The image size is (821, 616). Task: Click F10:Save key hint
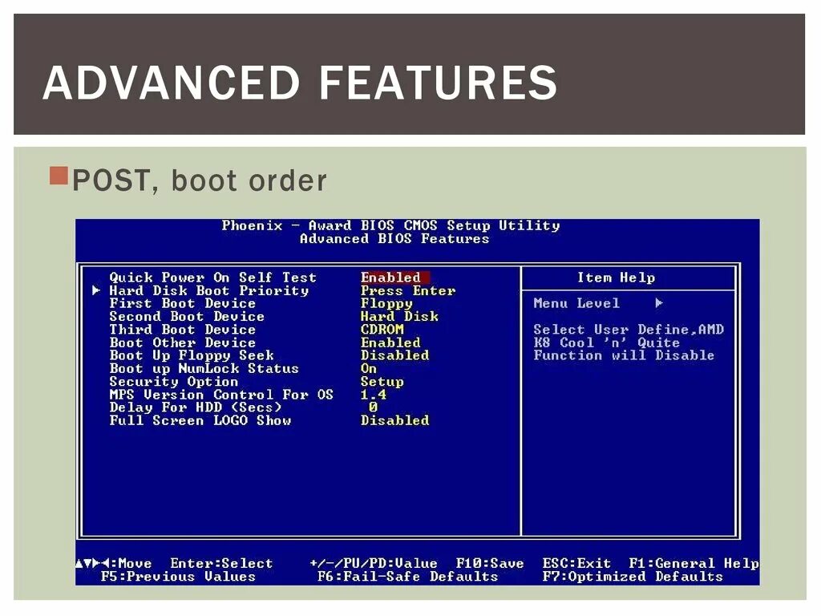pos(490,564)
